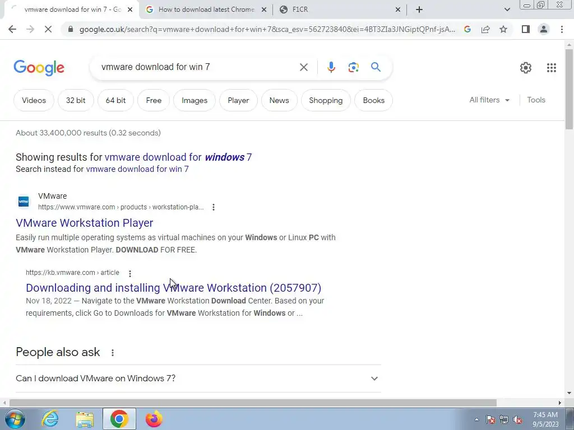Open the Chrome side panel
Screen dimensions: 574x430
(x=526, y=29)
